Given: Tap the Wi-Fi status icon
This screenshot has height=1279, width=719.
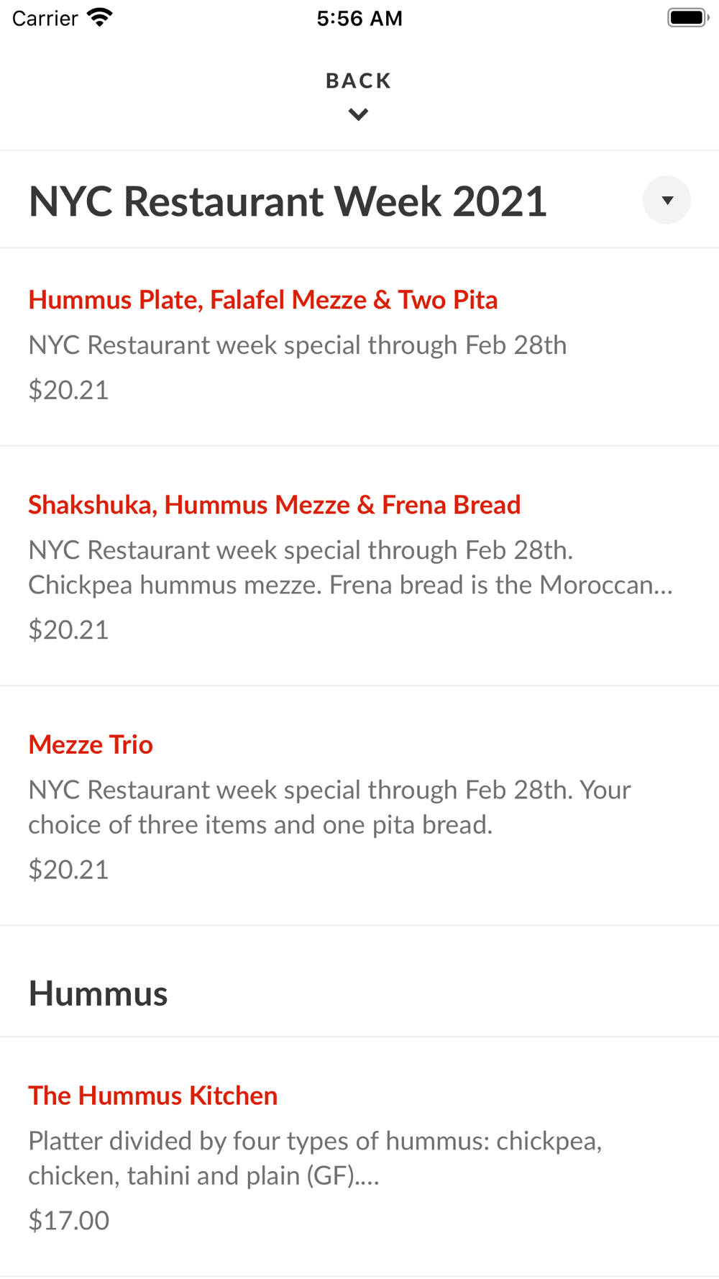Looking at the screenshot, I should tap(100, 17).
